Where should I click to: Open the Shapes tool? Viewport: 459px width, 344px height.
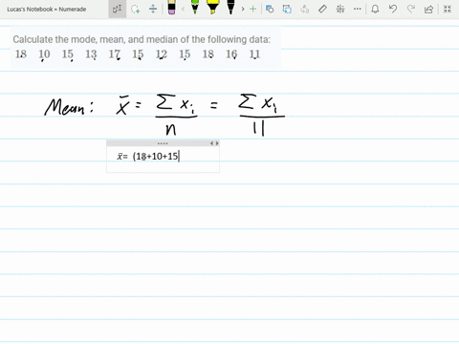(270, 9)
